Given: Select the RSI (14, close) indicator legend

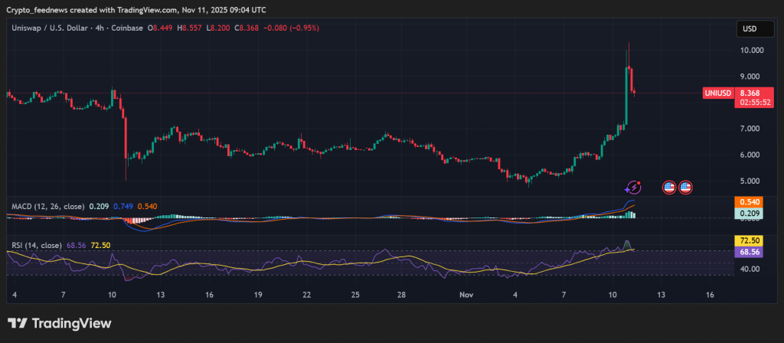Looking at the screenshot, I should pos(37,245).
